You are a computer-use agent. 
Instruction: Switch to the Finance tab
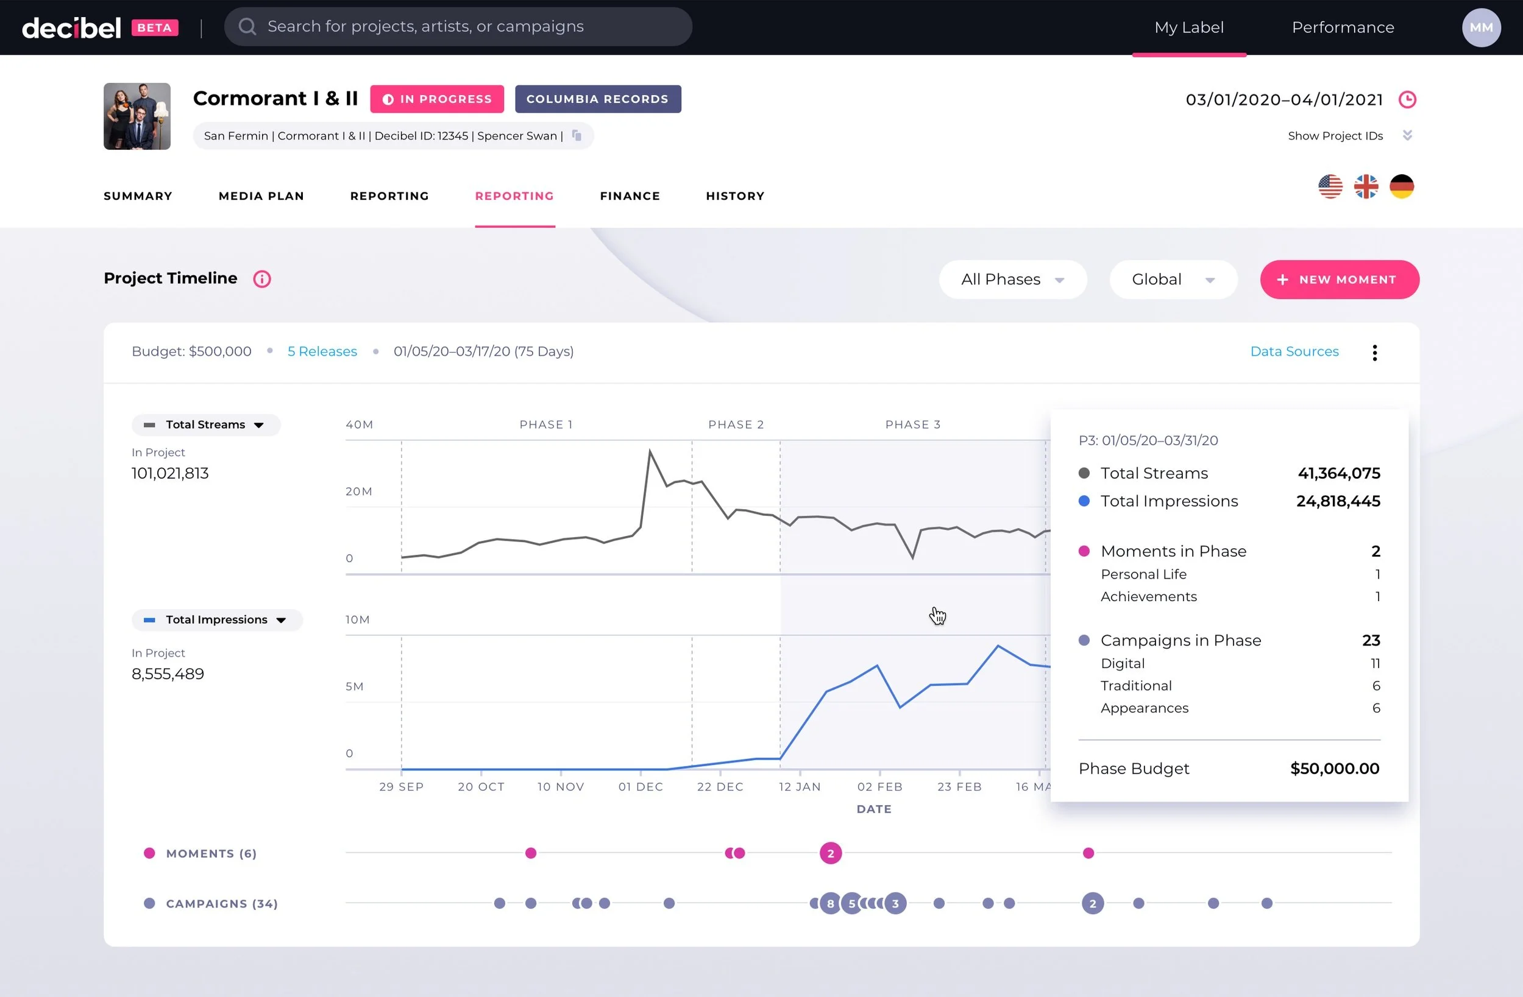630,196
